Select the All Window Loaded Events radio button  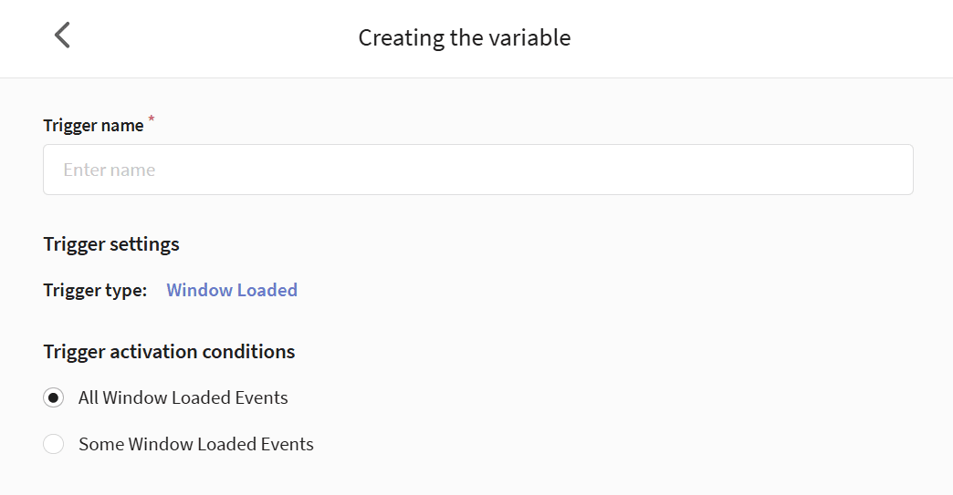pos(54,397)
